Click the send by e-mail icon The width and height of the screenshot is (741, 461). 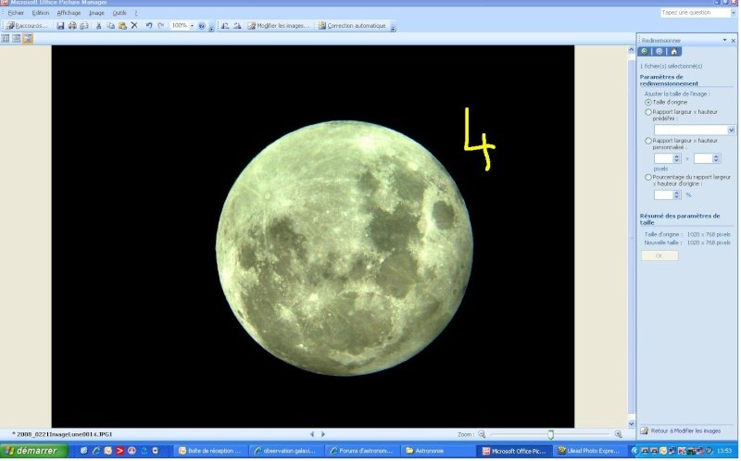coord(83,26)
